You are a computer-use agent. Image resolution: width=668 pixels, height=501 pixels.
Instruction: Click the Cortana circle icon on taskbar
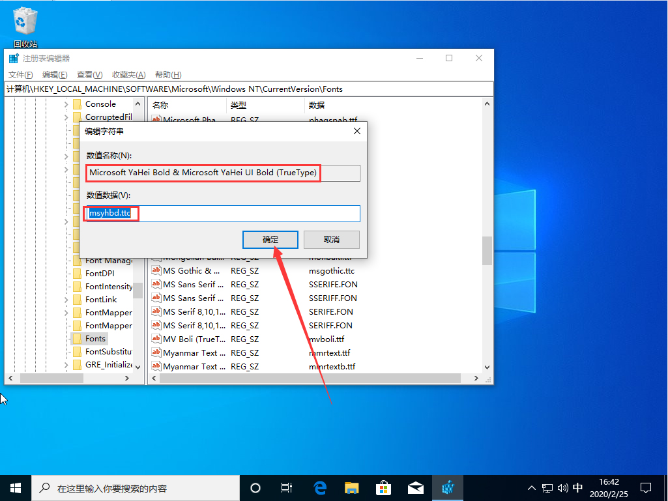point(255,487)
